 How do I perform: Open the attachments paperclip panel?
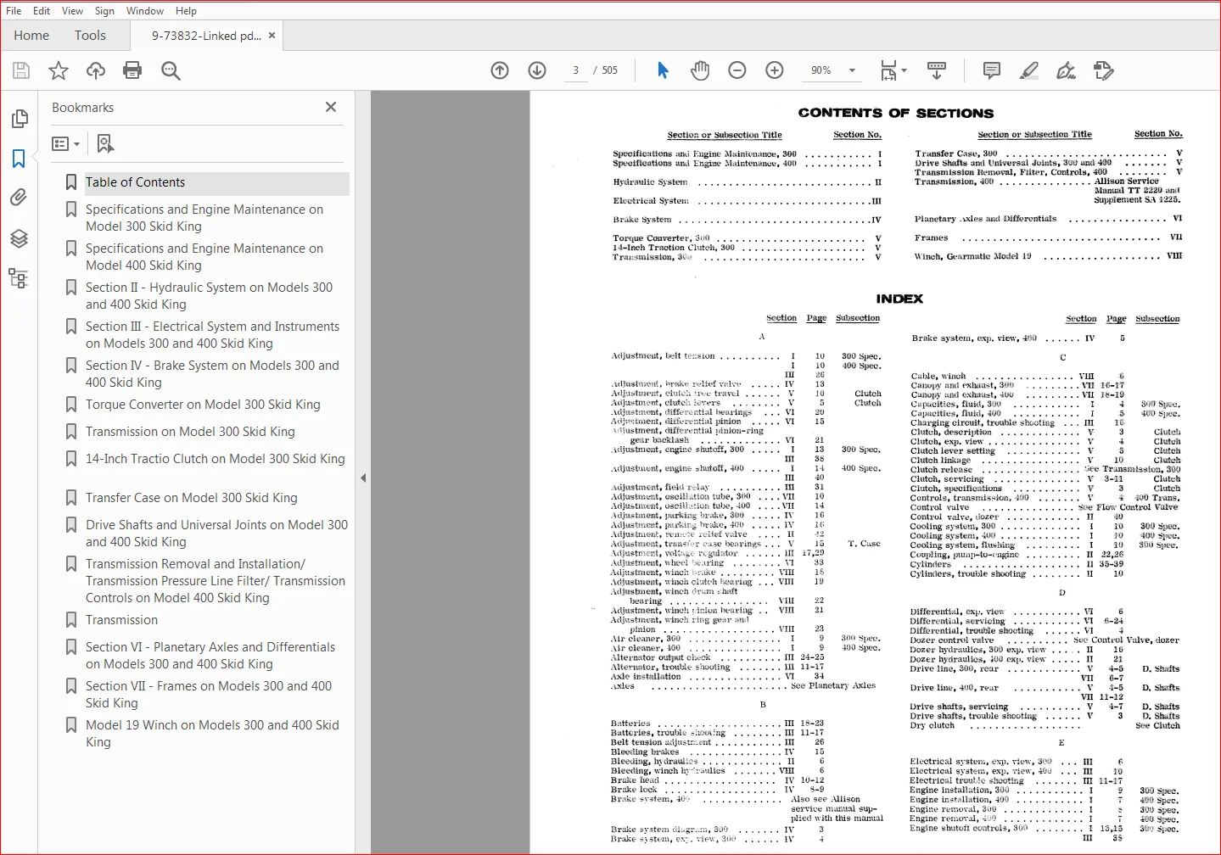click(19, 198)
